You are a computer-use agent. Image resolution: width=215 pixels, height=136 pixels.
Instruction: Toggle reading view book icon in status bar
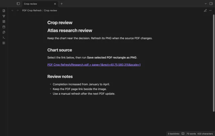pyautogui.click(x=183, y=134)
